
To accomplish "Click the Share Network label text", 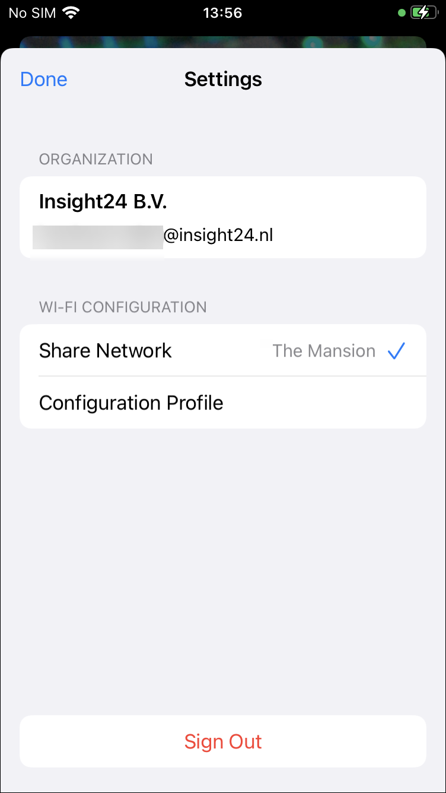I will (106, 351).
